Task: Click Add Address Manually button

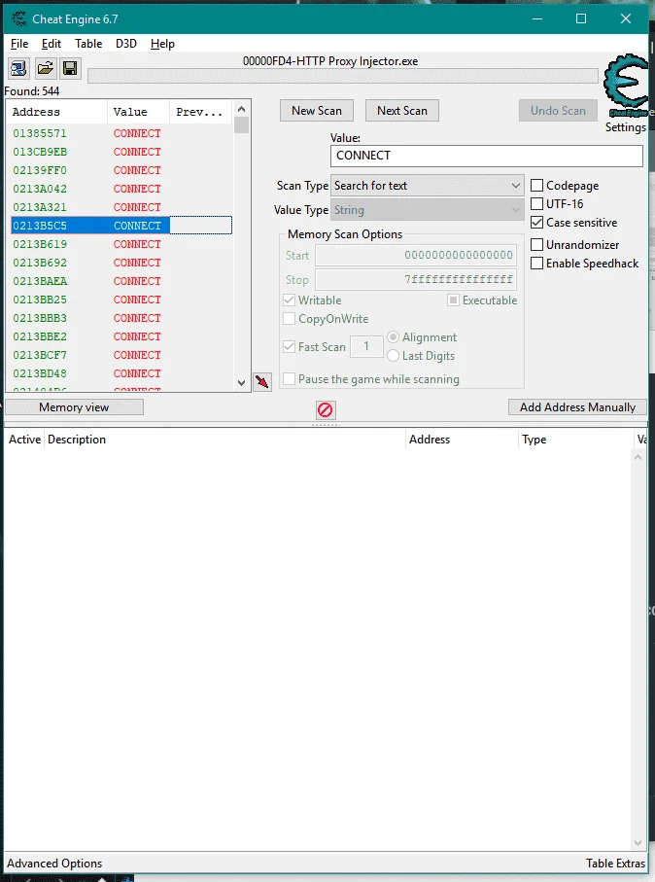Action: [577, 407]
